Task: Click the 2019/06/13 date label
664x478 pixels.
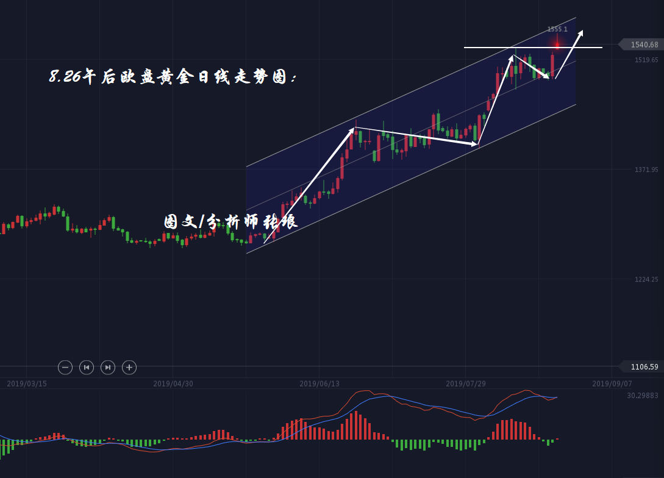Action: pos(320,383)
